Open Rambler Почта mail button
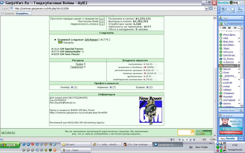This screenshot has height=153, width=245. point(229,110)
